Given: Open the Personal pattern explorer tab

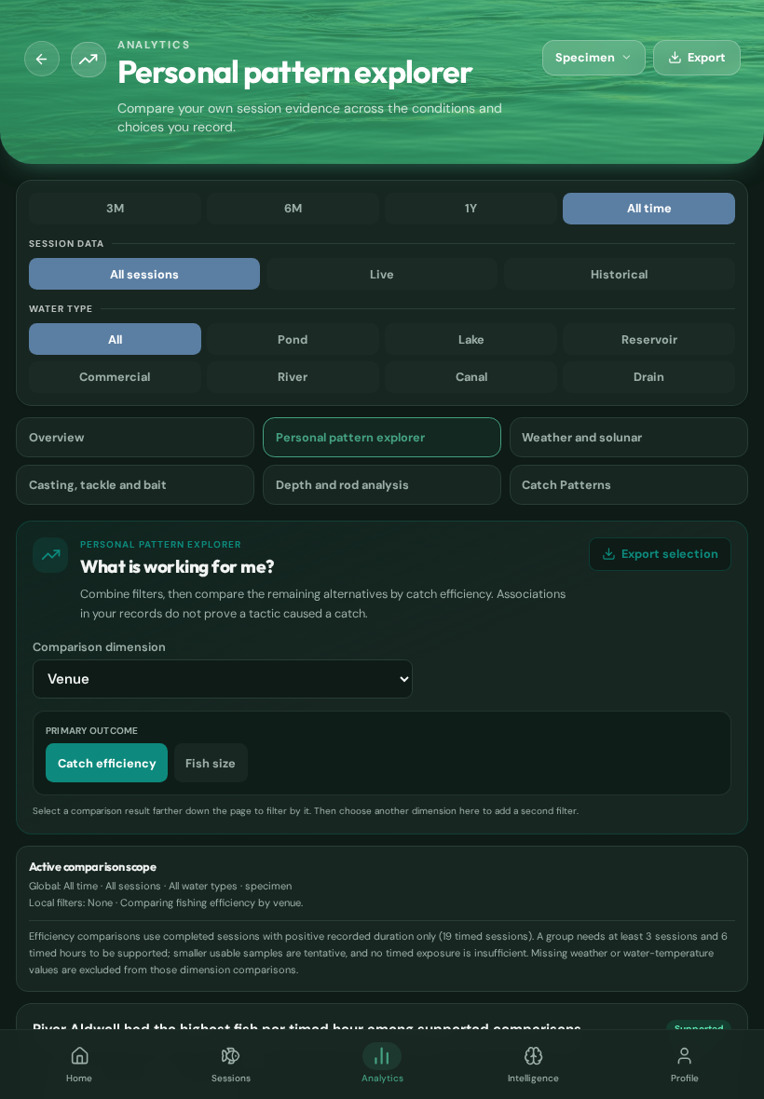Looking at the screenshot, I should click(382, 438).
